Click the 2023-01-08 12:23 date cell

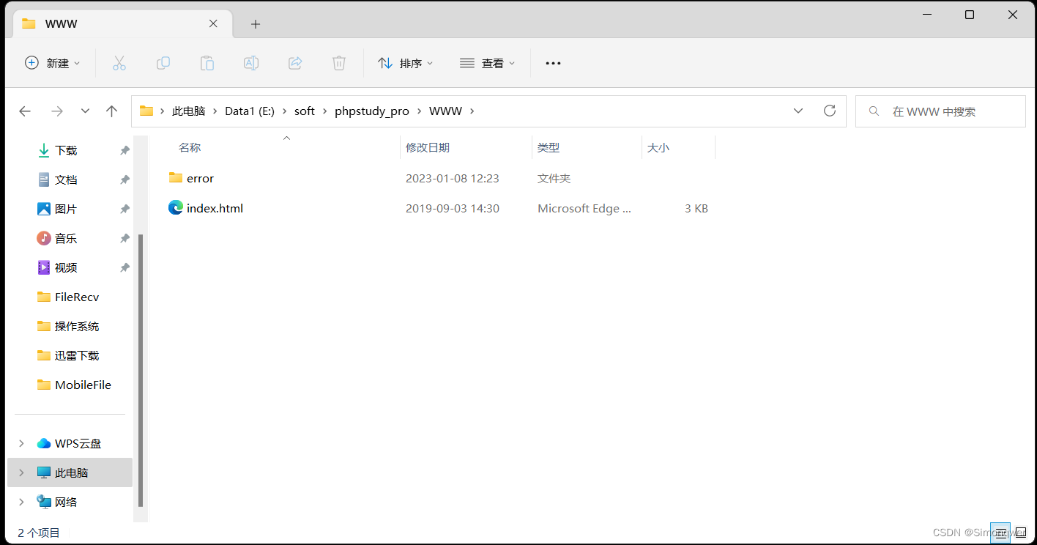pyautogui.click(x=453, y=178)
